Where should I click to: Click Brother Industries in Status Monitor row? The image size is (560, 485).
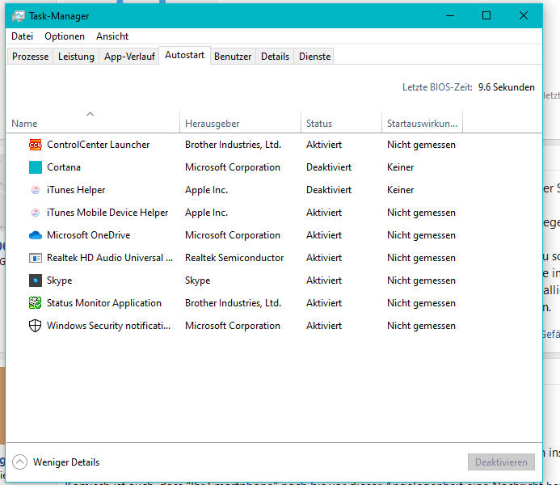click(x=234, y=303)
